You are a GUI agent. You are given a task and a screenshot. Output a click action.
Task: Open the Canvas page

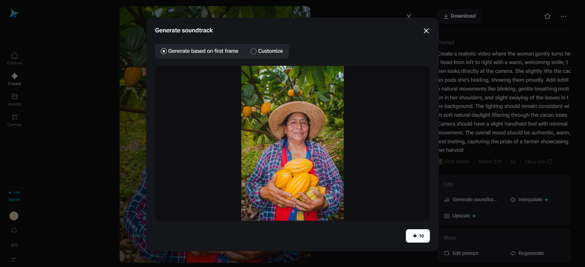pyautogui.click(x=15, y=120)
